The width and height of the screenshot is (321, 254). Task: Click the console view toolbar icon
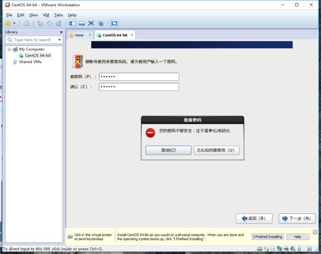pyautogui.click(x=114, y=23)
